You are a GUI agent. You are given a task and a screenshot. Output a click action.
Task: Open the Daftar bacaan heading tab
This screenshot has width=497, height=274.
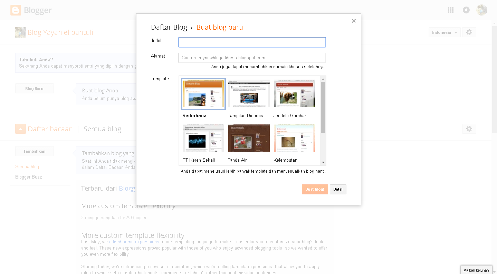pyautogui.click(x=50, y=129)
